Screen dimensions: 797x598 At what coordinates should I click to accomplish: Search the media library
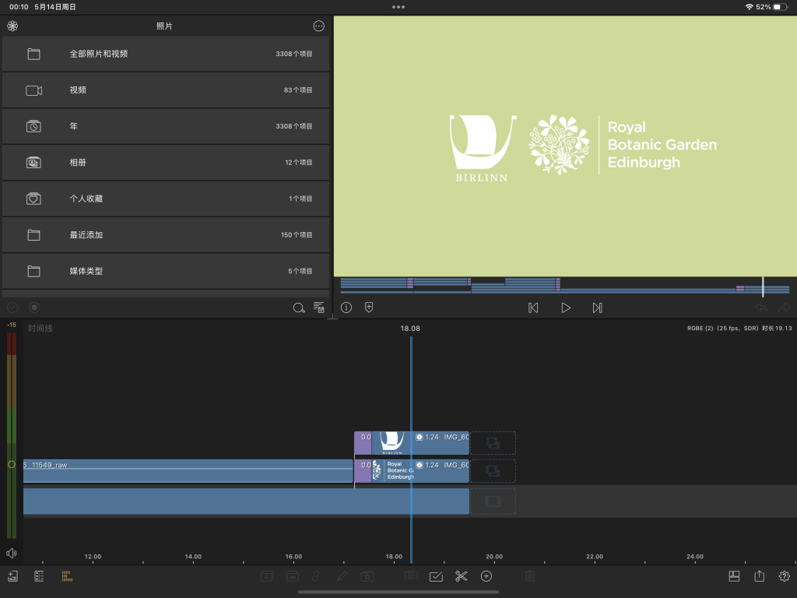coord(299,308)
